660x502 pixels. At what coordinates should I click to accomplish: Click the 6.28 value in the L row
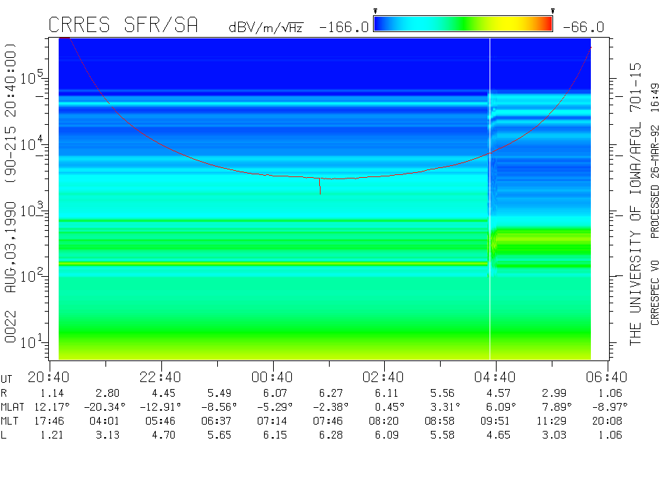[x=328, y=435]
